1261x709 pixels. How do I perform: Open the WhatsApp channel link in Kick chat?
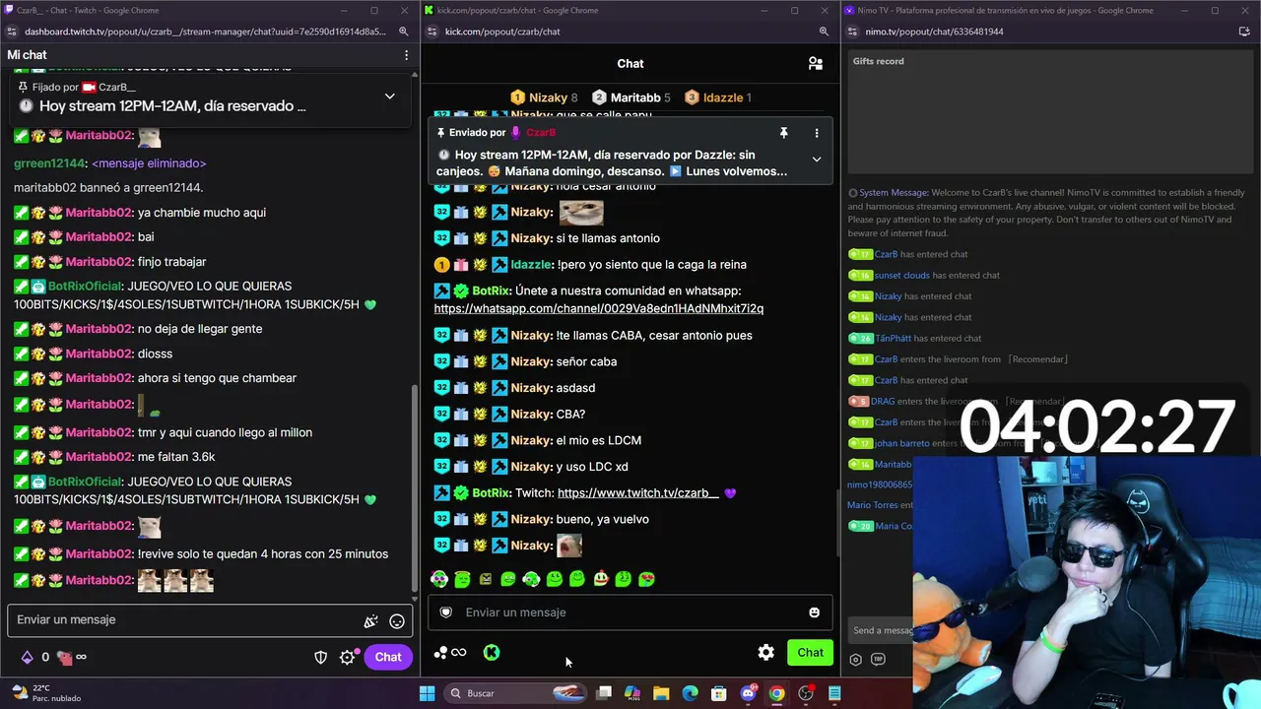pyautogui.click(x=599, y=308)
